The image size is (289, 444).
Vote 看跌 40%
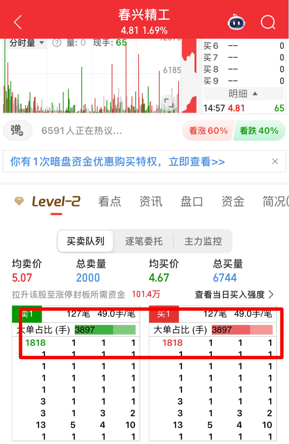259,131
